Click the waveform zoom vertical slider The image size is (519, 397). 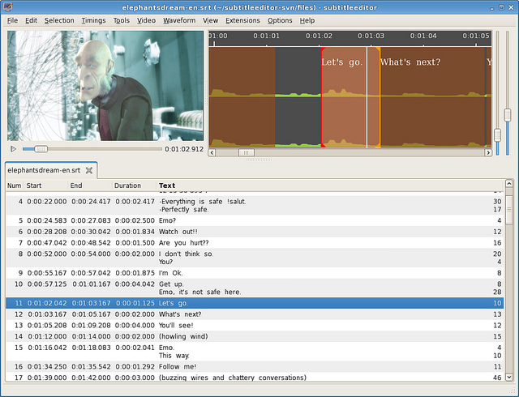click(x=498, y=134)
